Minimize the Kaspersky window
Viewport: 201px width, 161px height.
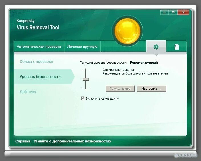165,13
